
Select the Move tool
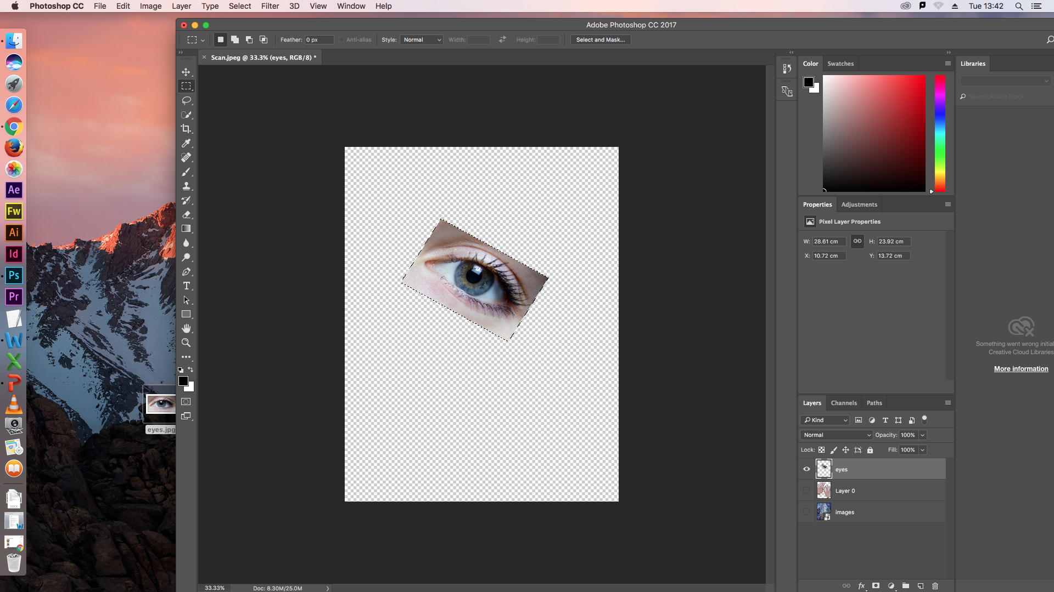point(186,72)
